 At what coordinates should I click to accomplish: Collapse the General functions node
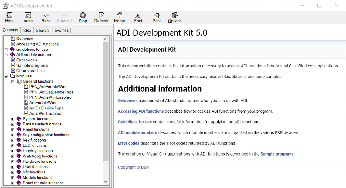click(12, 82)
